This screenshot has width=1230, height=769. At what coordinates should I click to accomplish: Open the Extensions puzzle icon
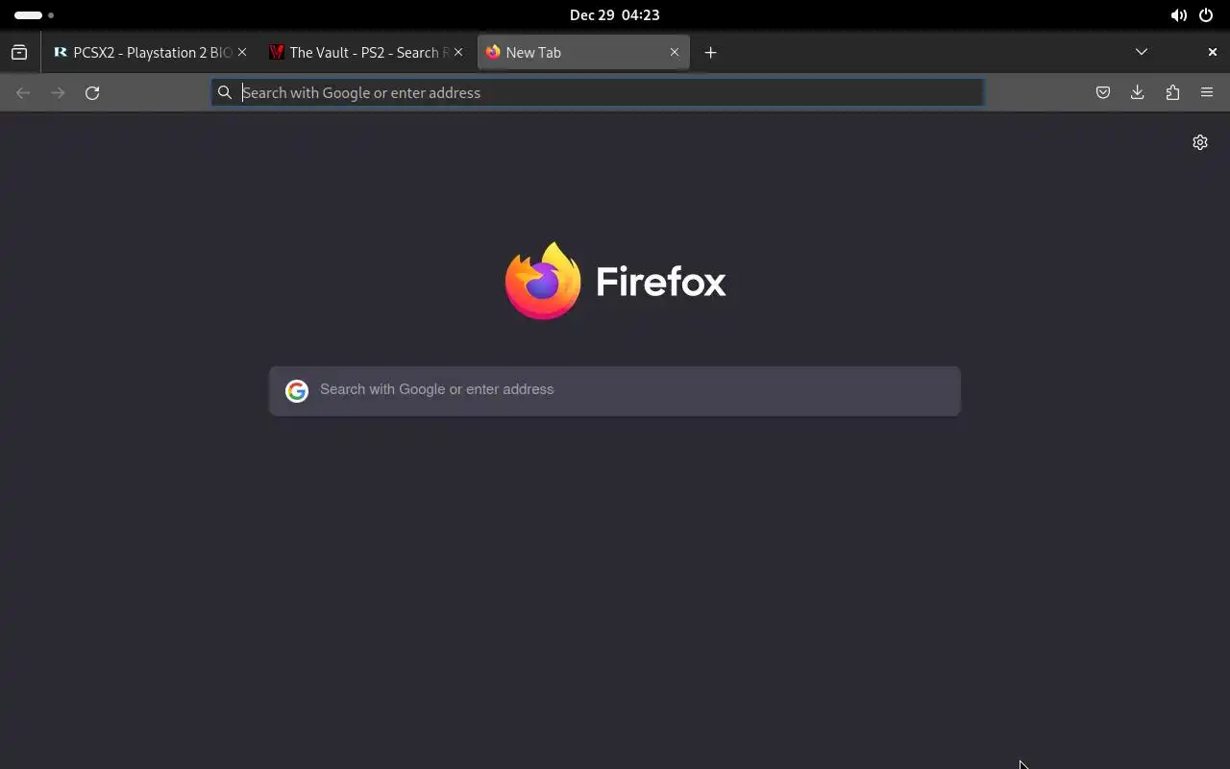click(x=1172, y=93)
